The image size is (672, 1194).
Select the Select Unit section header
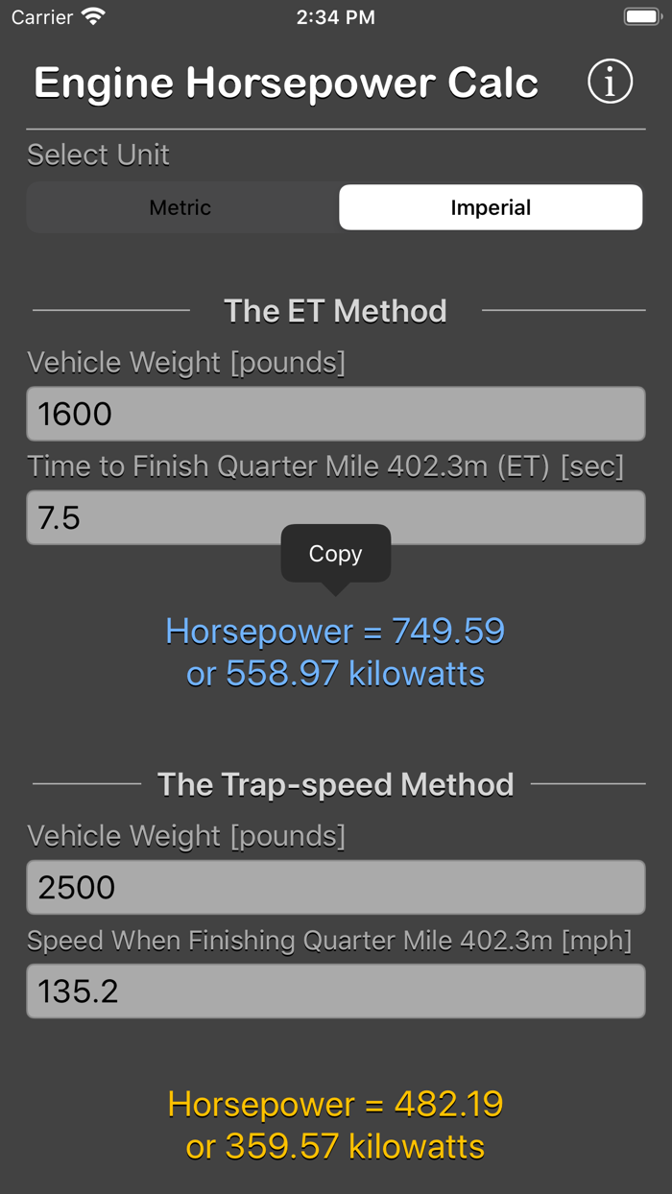[x=98, y=155]
